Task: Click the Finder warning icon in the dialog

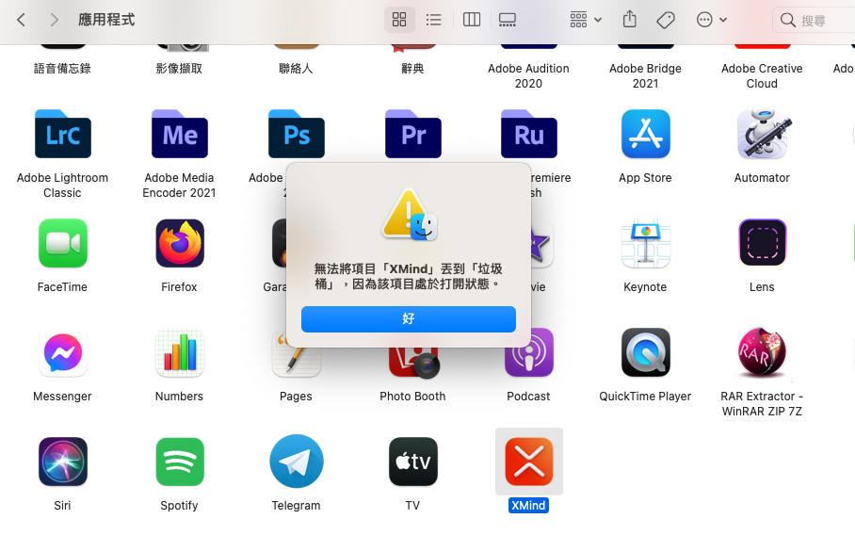Action: (x=409, y=215)
